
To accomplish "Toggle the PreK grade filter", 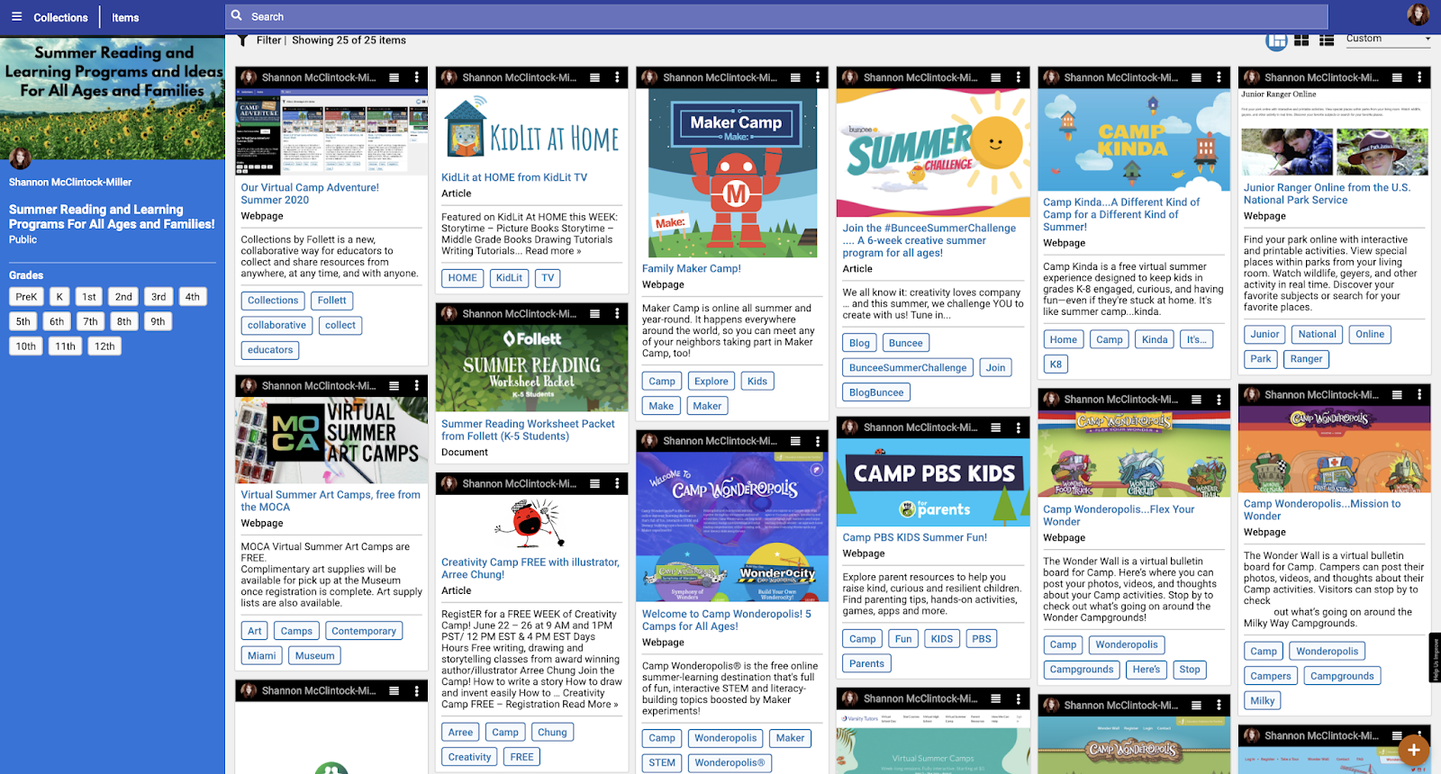I will (x=26, y=297).
